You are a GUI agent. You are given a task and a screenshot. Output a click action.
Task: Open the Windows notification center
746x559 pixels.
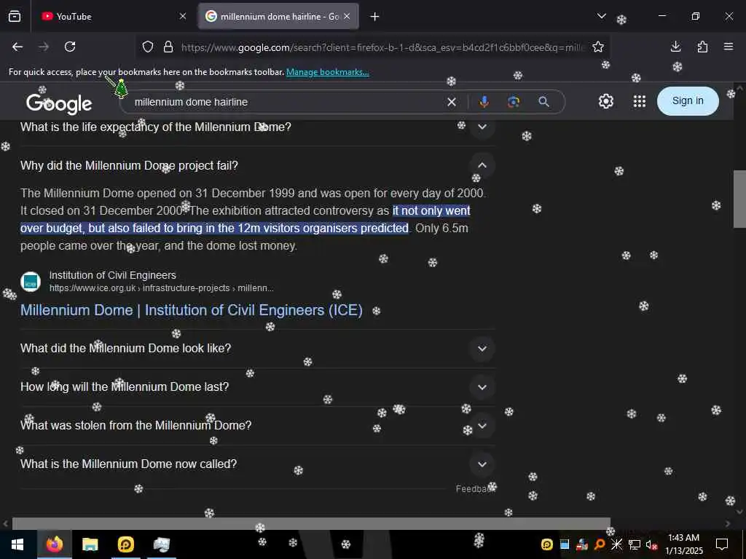pyautogui.click(x=722, y=544)
